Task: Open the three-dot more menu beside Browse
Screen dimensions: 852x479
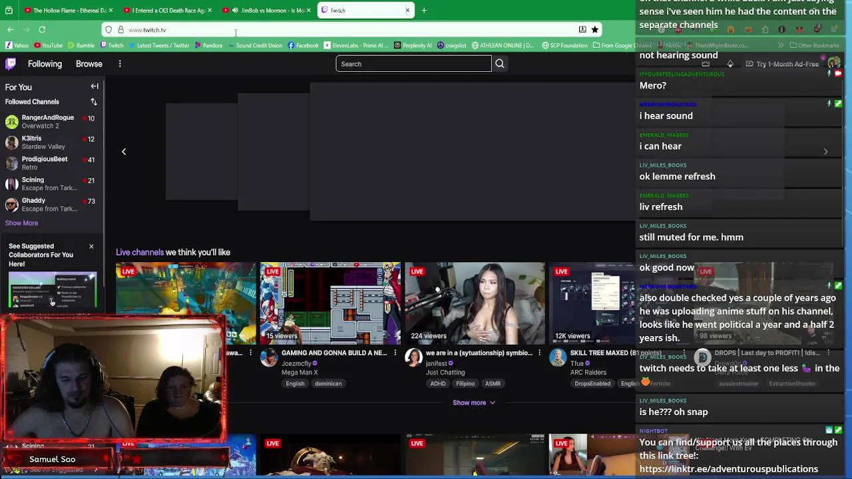Action: tap(120, 64)
